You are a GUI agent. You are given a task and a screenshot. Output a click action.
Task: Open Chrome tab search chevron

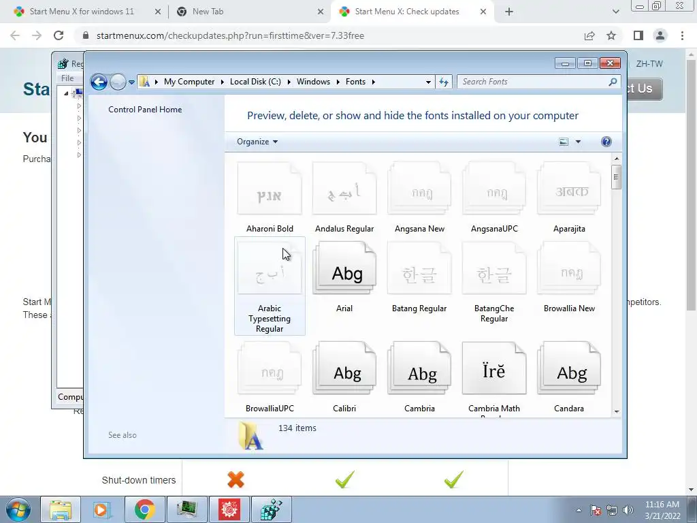tap(615, 12)
